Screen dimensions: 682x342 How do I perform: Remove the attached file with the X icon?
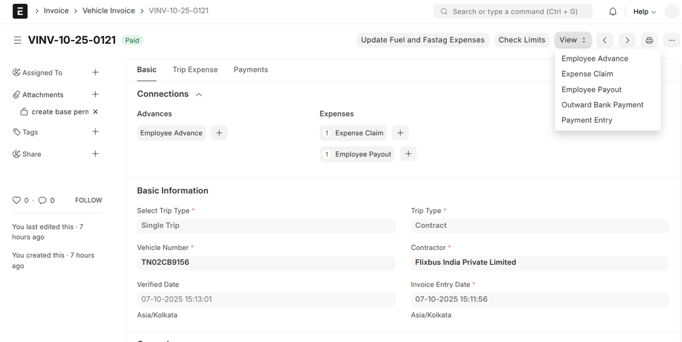(95, 112)
